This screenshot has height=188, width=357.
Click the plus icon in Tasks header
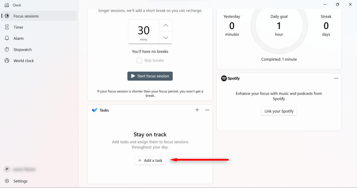197,110
